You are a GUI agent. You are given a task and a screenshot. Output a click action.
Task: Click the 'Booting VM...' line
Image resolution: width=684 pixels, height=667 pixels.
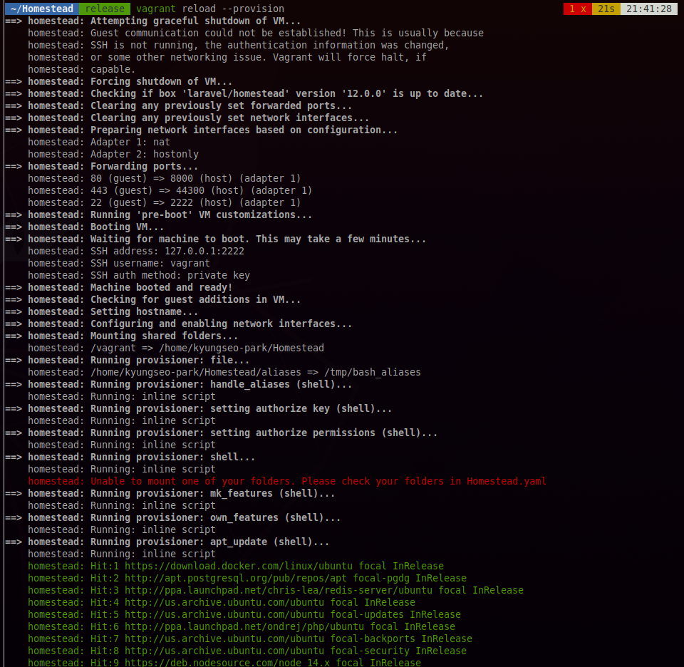(85, 227)
